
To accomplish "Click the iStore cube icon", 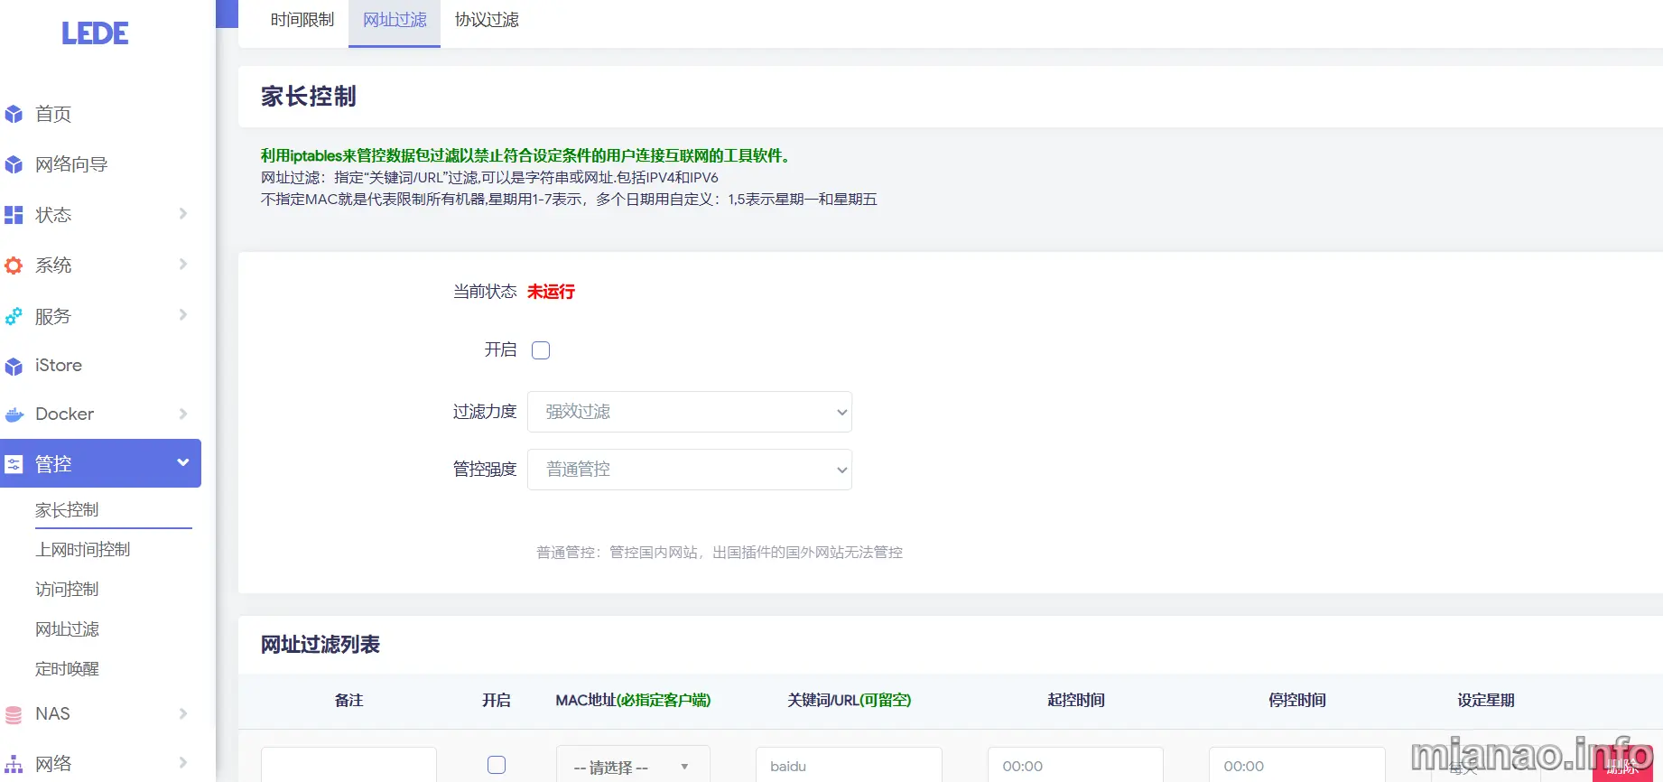I will [x=14, y=366].
